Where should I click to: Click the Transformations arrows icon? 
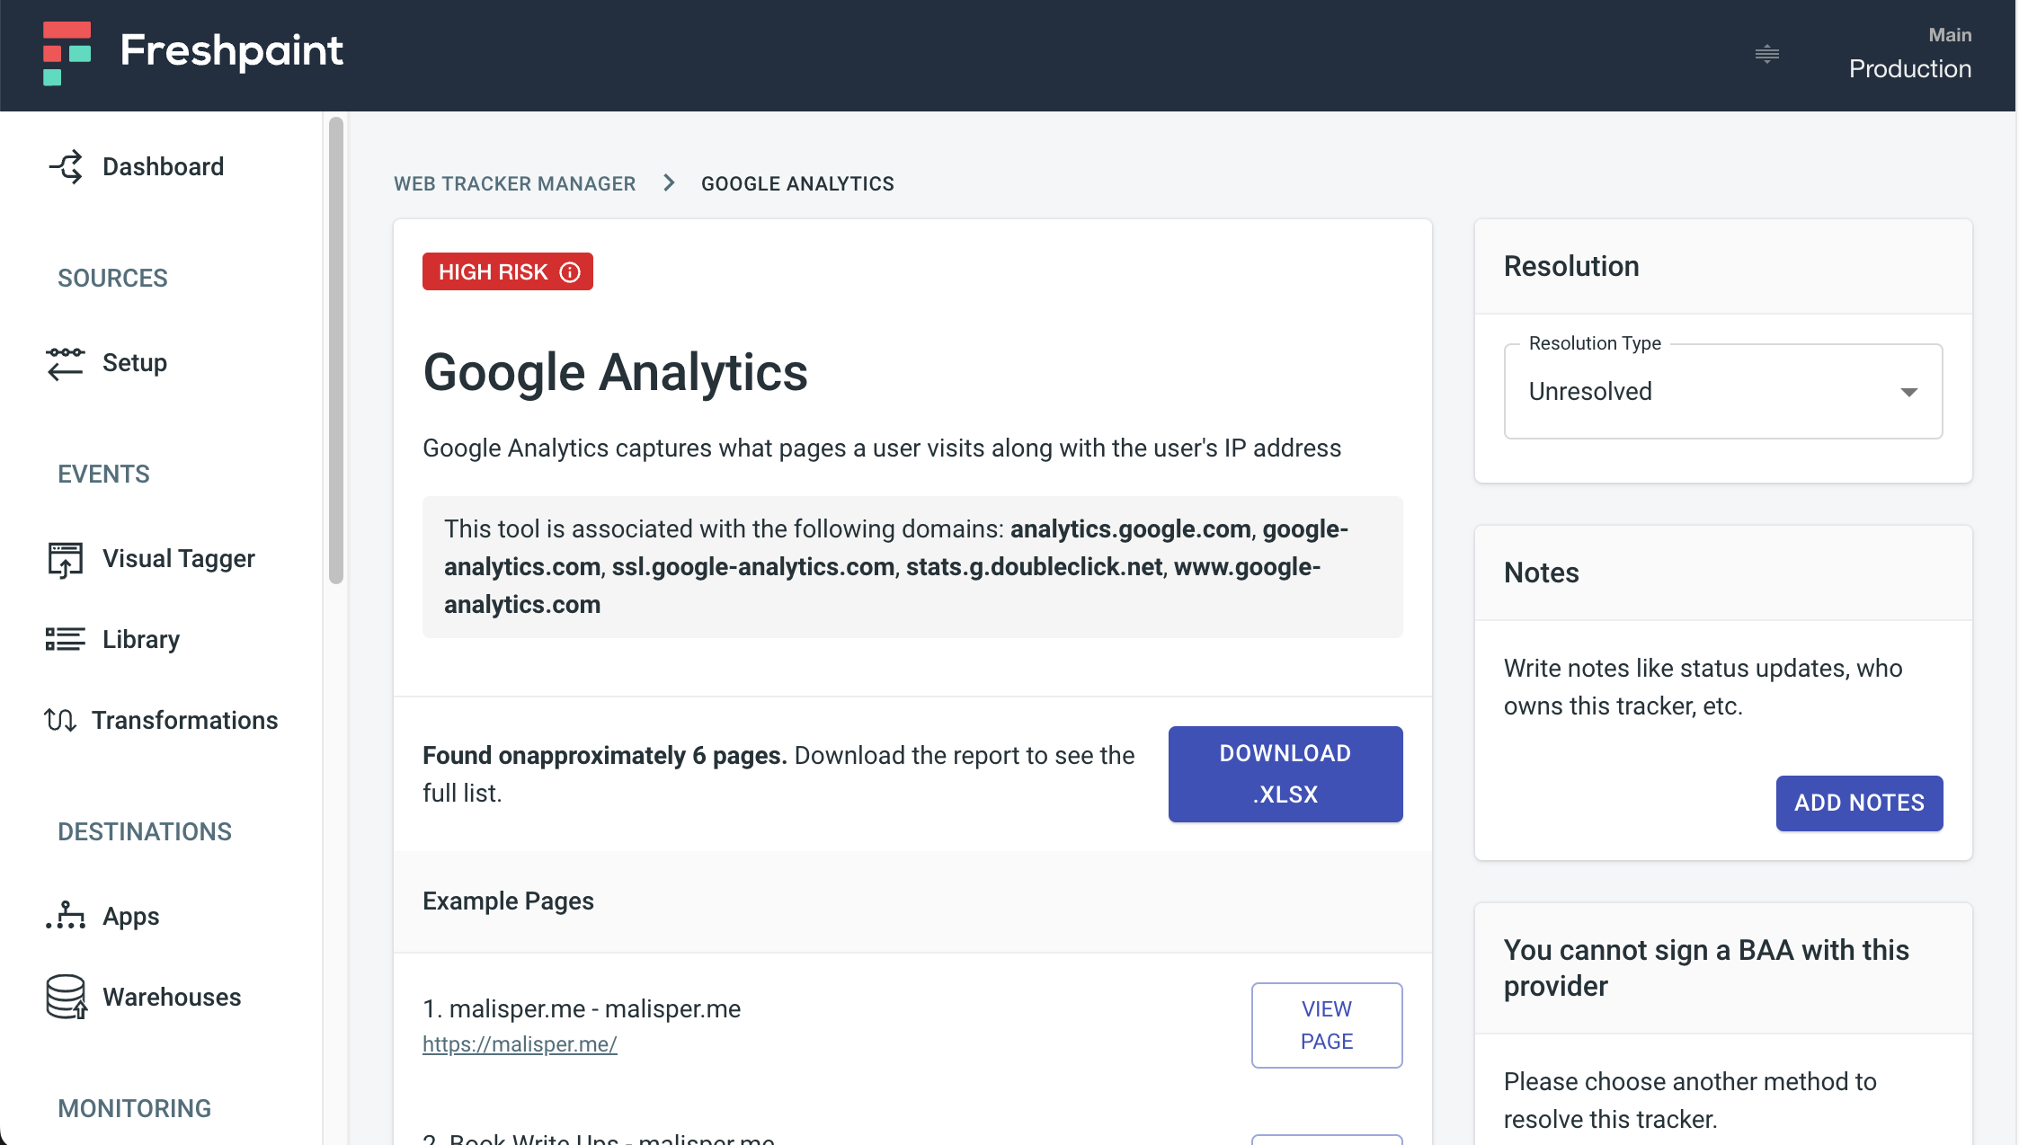click(60, 721)
